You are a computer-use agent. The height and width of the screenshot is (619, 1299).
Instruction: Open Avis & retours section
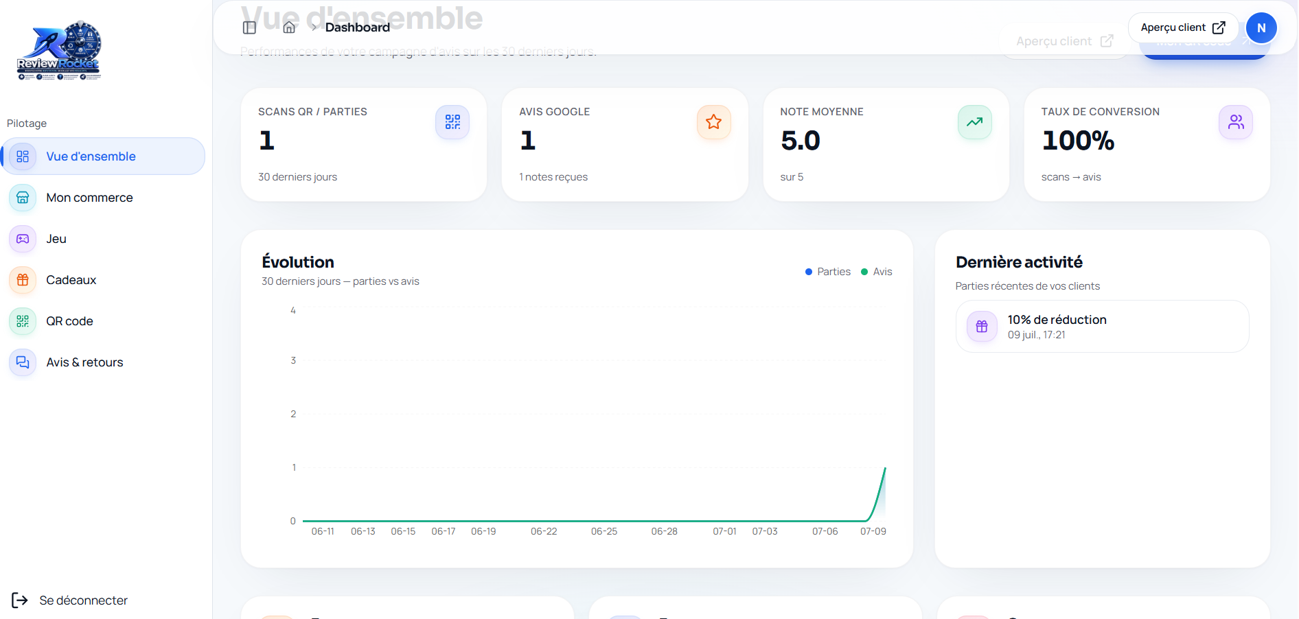pyautogui.click(x=103, y=362)
